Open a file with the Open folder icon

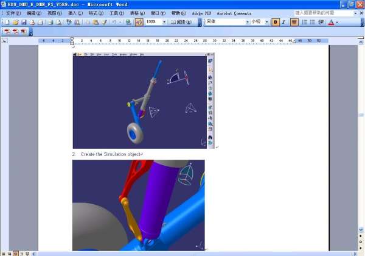15,22
